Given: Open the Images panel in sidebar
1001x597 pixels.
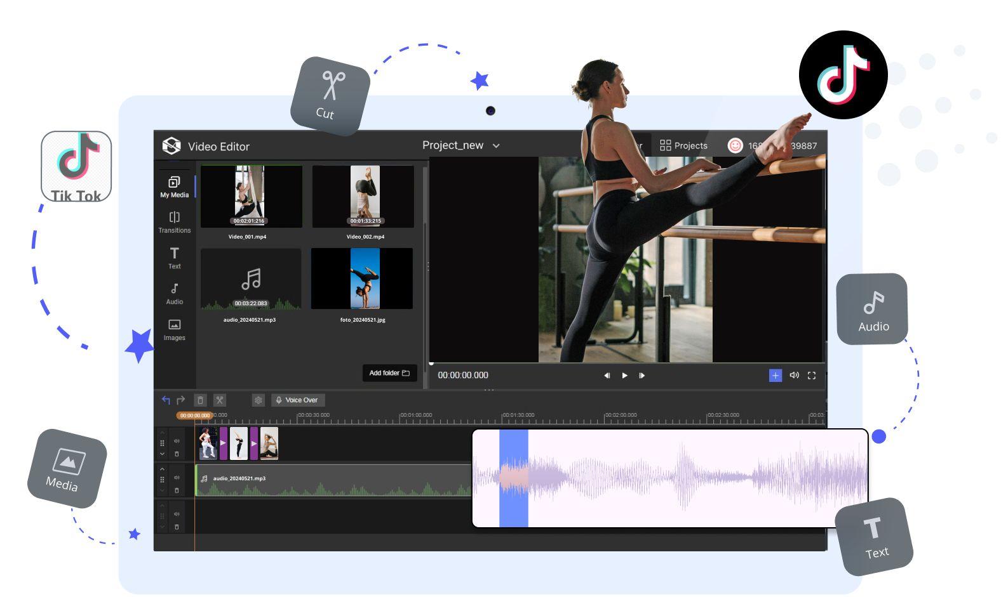Looking at the screenshot, I should (174, 330).
